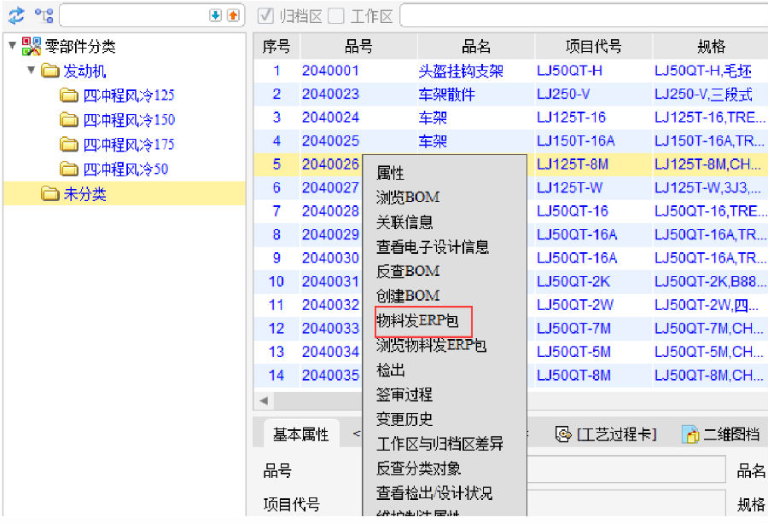Click folder icon of 四冲程风冷175
This screenshot has height=523, width=768.
pos(69,145)
